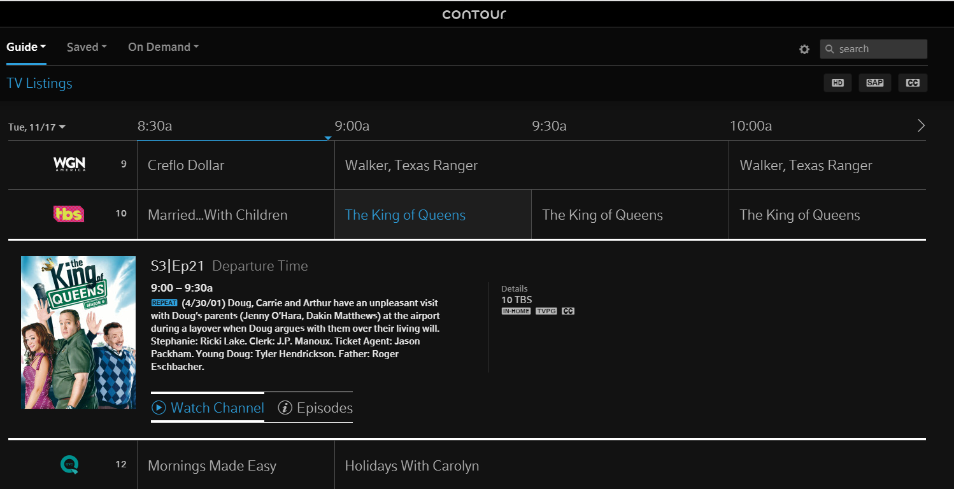
Task: Select Creflo Dollar at 8:30a
Action: pos(236,165)
